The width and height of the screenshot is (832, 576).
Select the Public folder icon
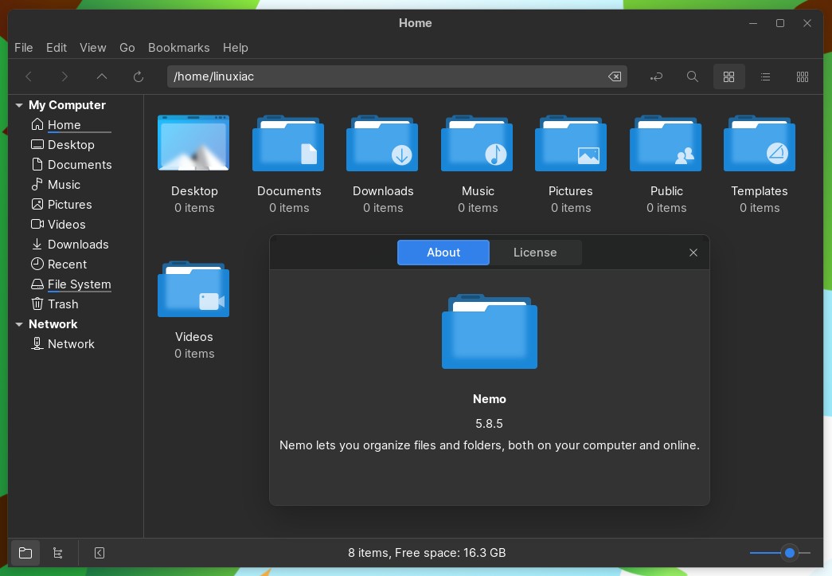(x=666, y=143)
